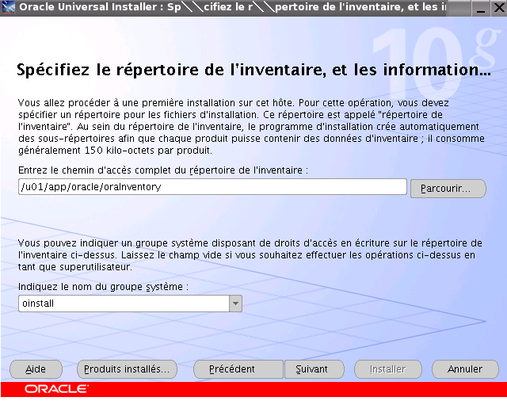Minimize the Oracle Universal Installer window
This screenshot has height=401, width=507.
481,8
